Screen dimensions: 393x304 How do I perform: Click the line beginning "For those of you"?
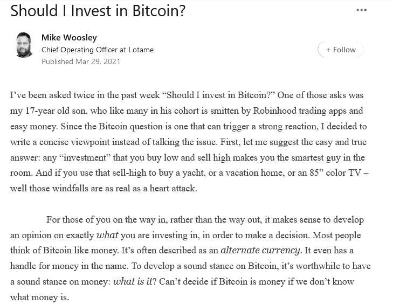[205, 220]
